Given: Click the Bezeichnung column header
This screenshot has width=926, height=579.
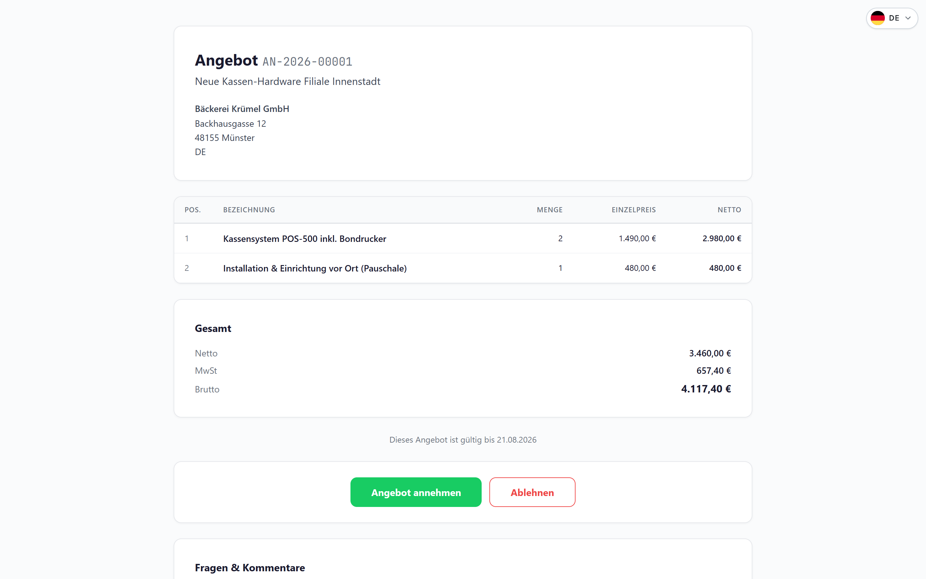Looking at the screenshot, I should click(249, 210).
